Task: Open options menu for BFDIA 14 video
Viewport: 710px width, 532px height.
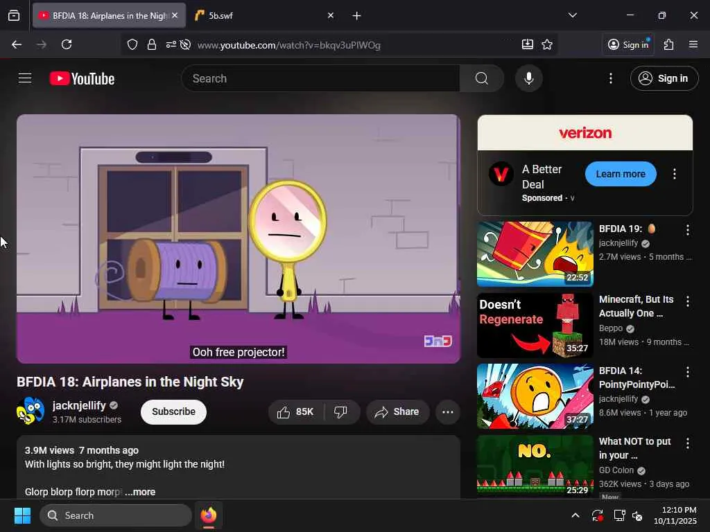Action: (687, 372)
